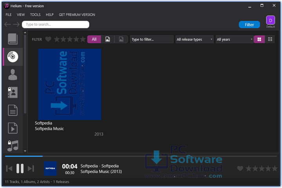The image size is (282, 188).
Task: Open the All years dropdown
Action: (235, 40)
